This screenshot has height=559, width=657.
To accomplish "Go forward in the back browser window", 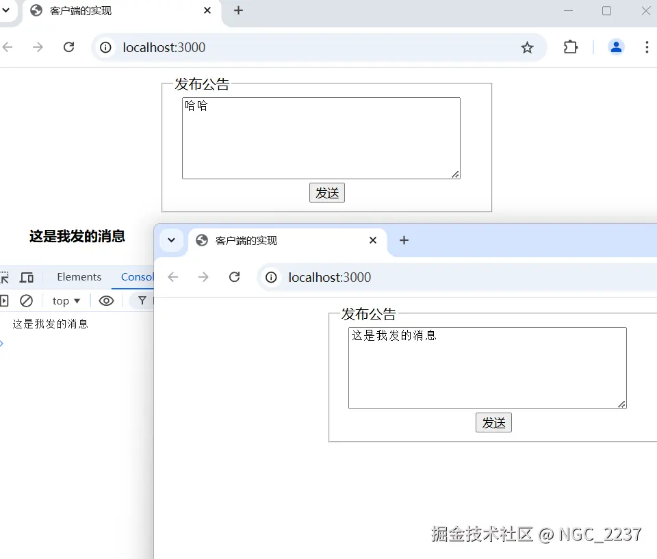I will coord(38,47).
